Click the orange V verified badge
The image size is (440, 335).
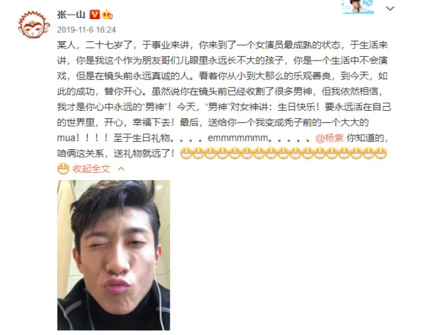[95, 14]
